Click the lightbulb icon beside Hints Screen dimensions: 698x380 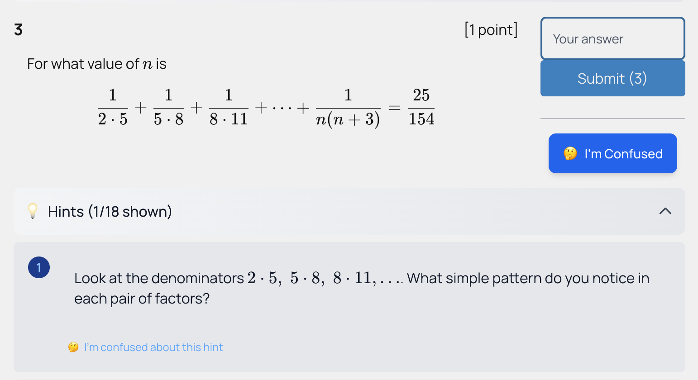tap(32, 211)
